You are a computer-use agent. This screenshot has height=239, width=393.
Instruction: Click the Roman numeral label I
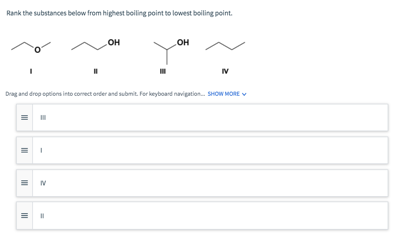[x=31, y=71]
